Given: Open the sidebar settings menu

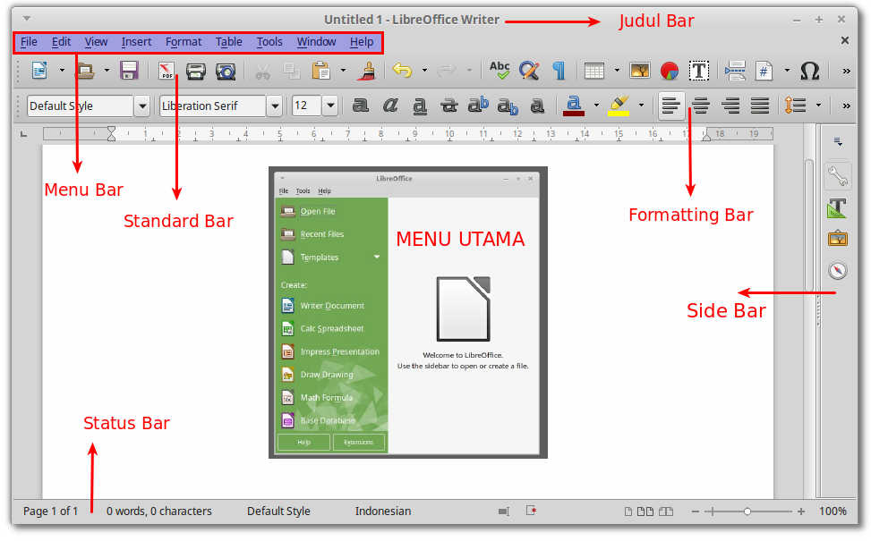Looking at the screenshot, I should click(838, 142).
